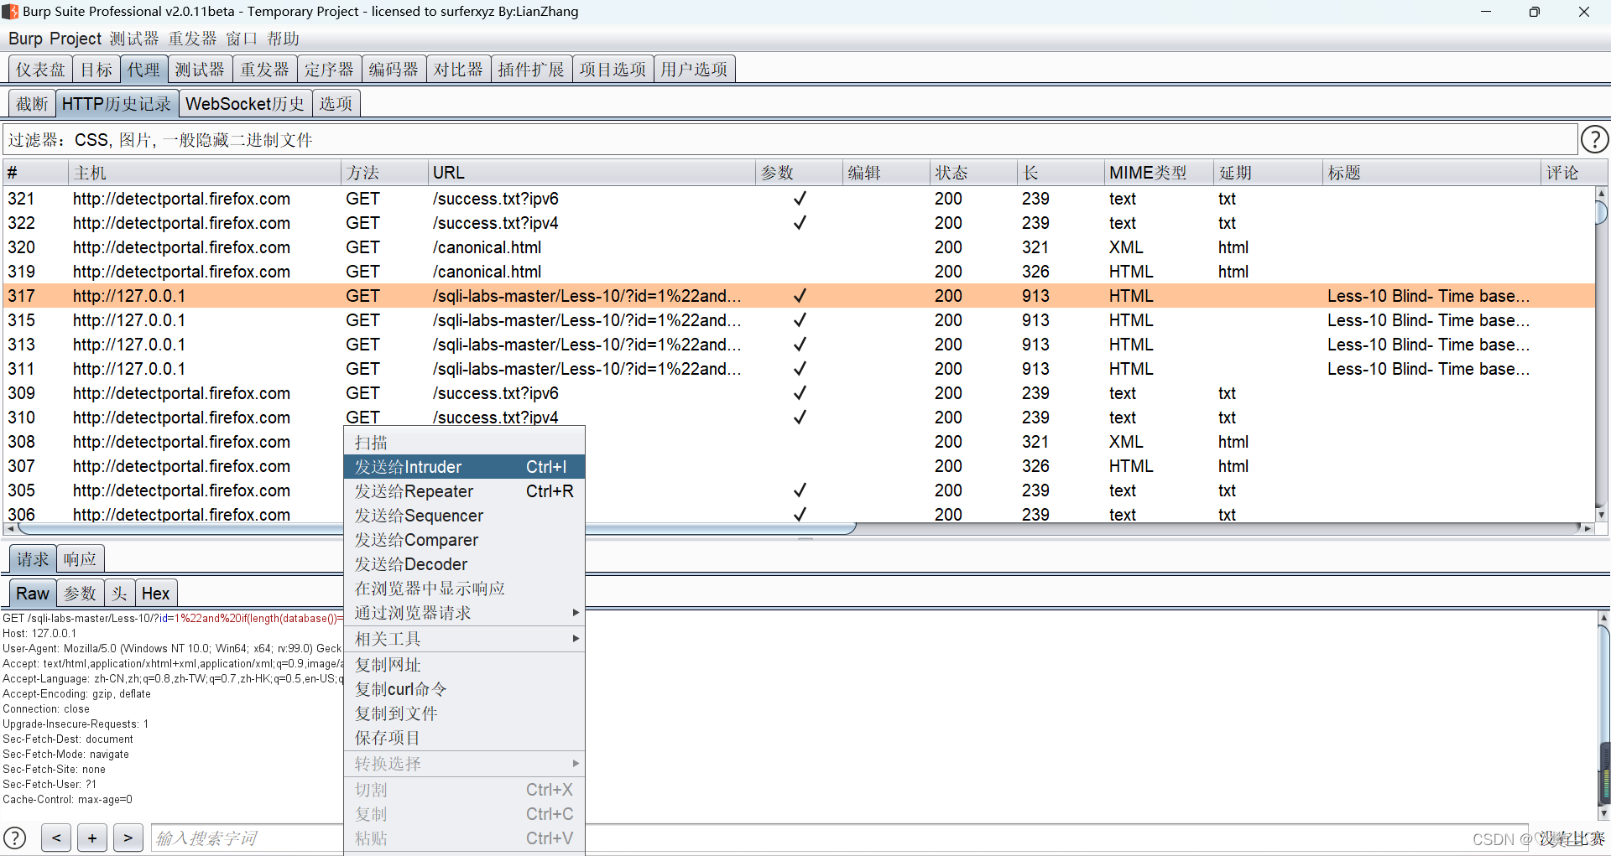Choose 复制网址 from context menu
The width and height of the screenshot is (1611, 856).
[x=464, y=665]
